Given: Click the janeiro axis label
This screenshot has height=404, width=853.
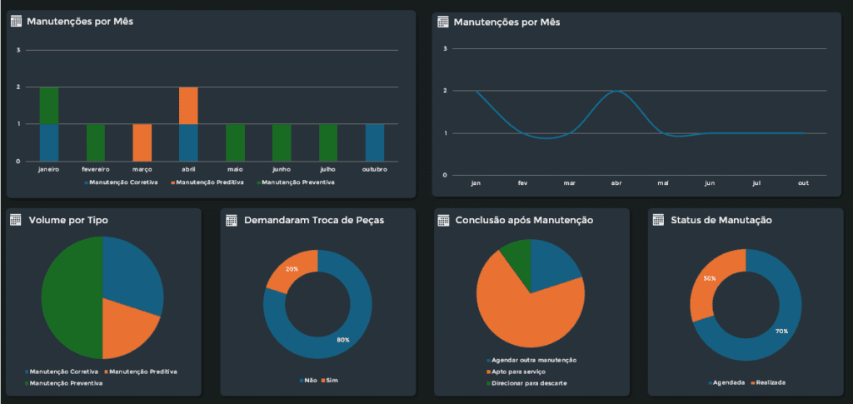Looking at the screenshot, I should tap(49, 169).
